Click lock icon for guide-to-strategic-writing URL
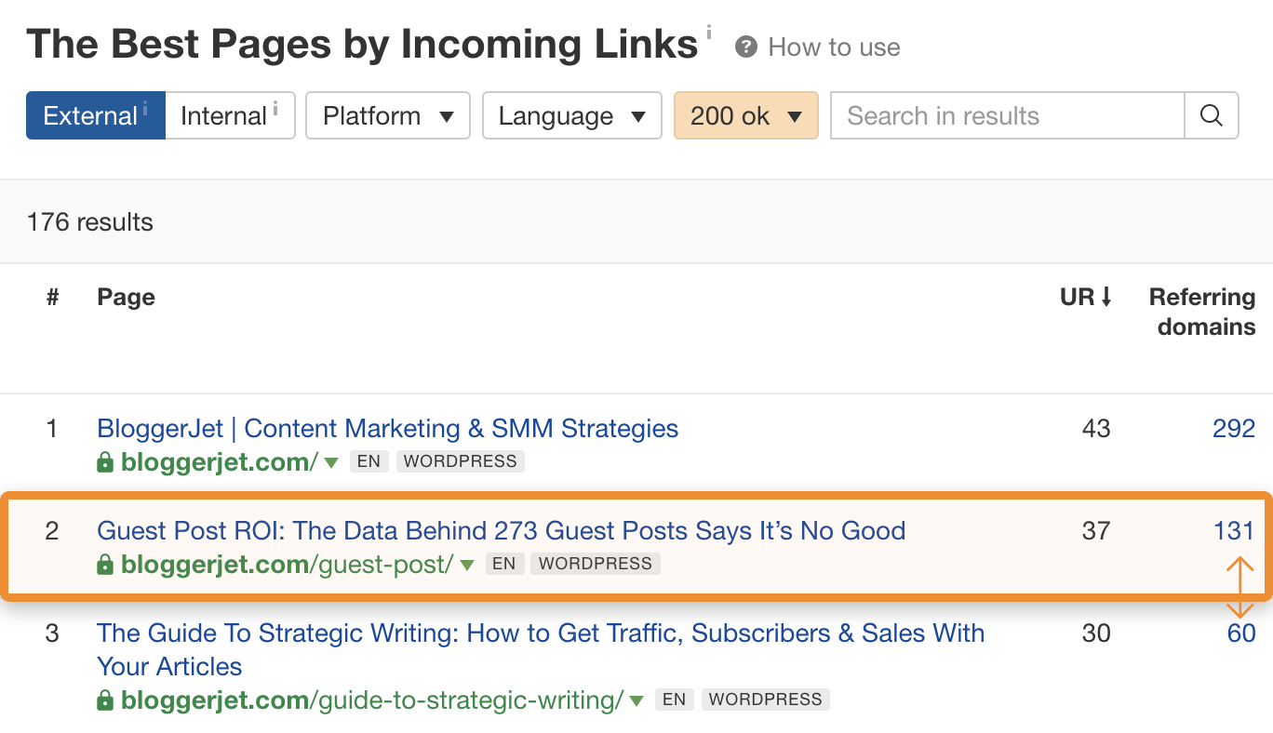 coord(105,700)
